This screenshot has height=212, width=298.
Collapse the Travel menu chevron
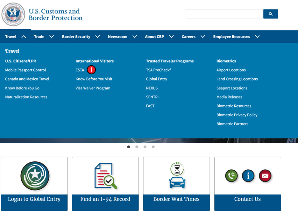pos(24,37)
